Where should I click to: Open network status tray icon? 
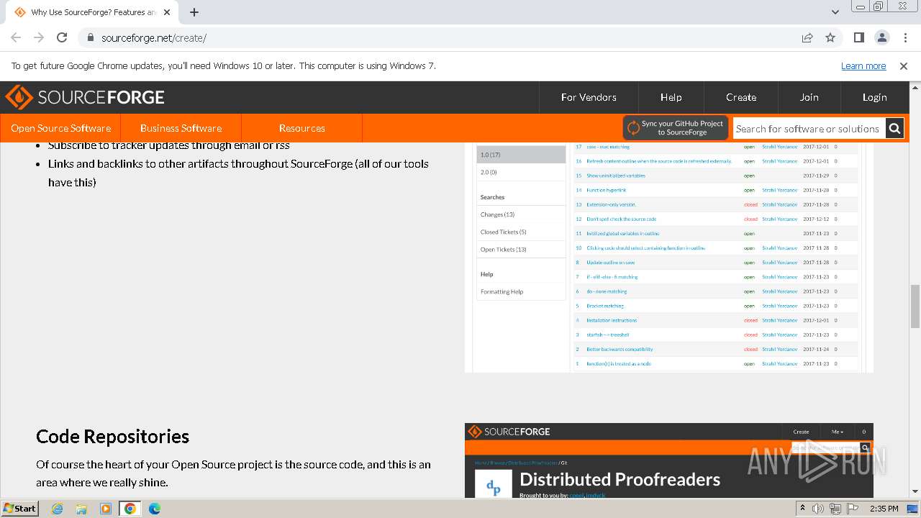(x=835, y=509)
